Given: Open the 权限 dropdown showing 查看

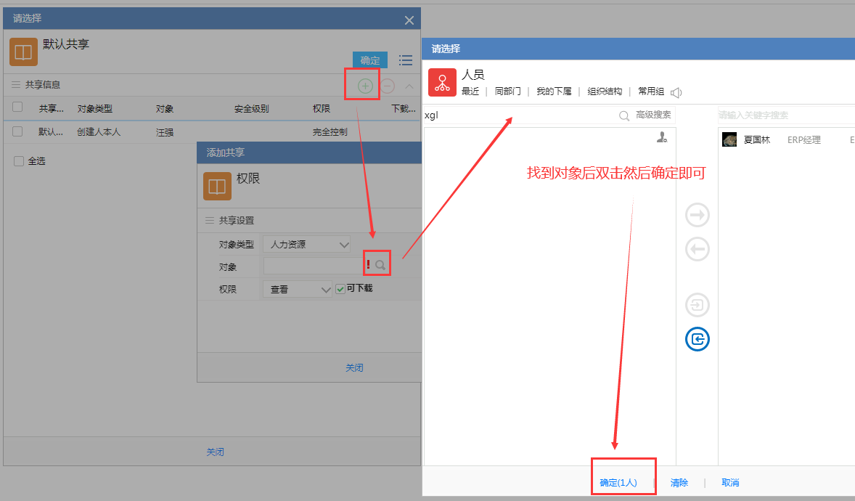Looking at the screenshot, I should (298, 289).
